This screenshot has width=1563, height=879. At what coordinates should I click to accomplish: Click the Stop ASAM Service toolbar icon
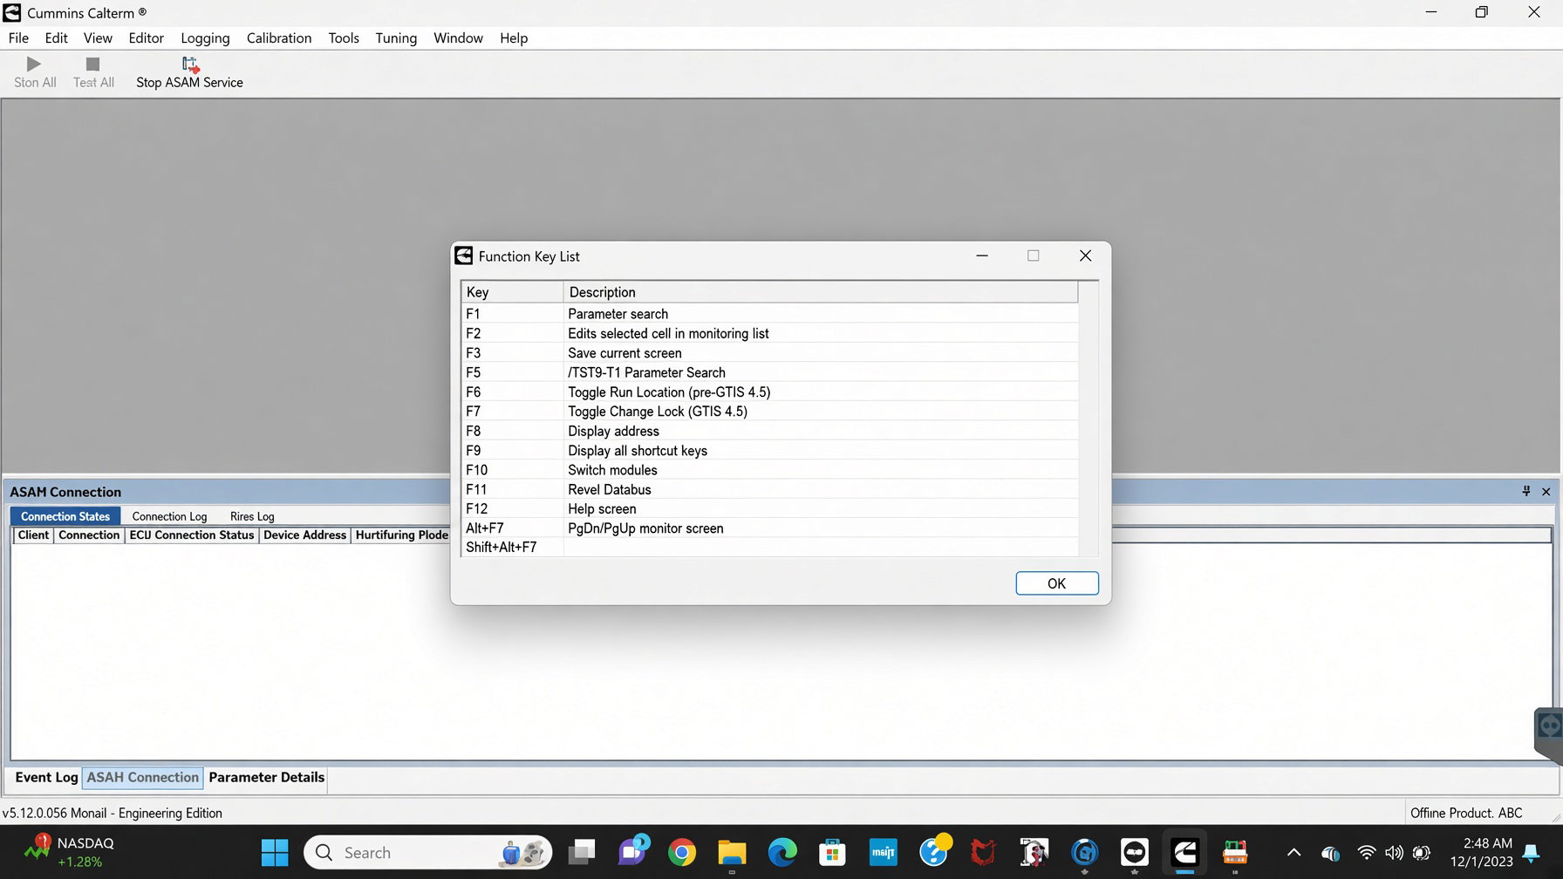tap(190, 65)
